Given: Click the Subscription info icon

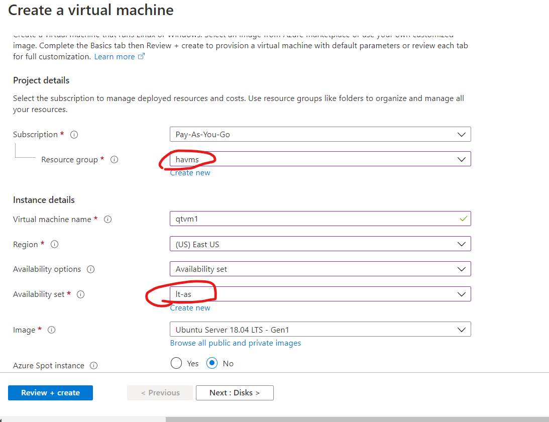Looking at the screenshot, I should pyautogui.click(x=74, y=135).
